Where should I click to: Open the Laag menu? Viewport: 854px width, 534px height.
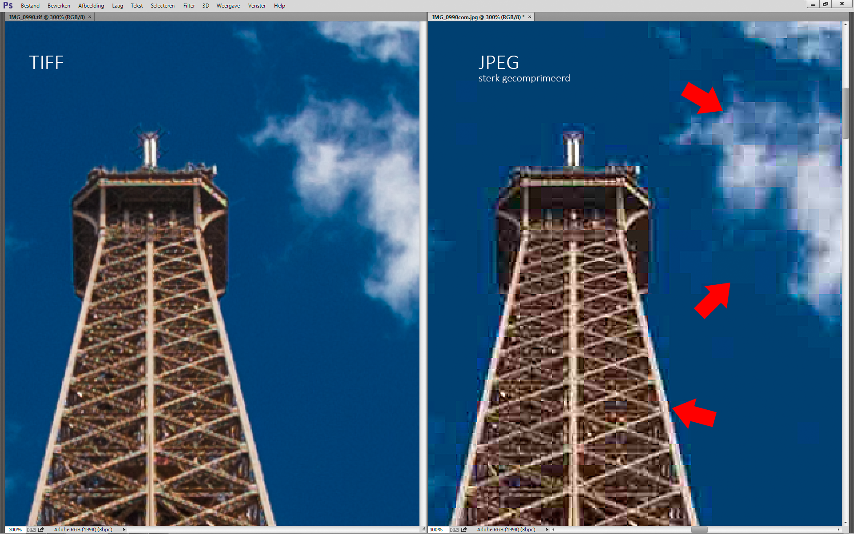coord(117,6)
